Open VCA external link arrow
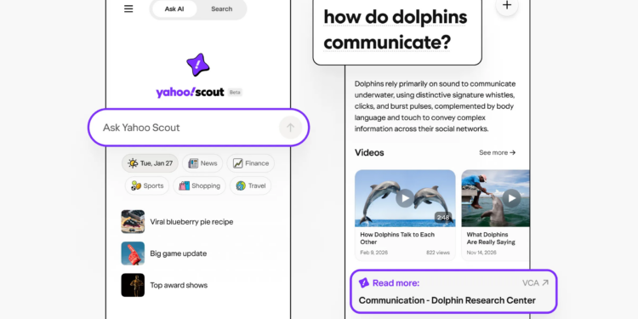Screen dimensions: 638x319 [x=545, y=282]
